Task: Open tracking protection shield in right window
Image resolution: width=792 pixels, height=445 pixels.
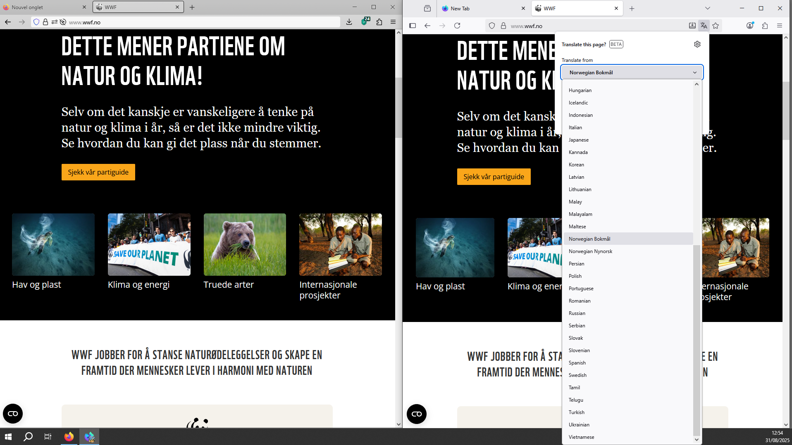Action: tap(492, 26)
